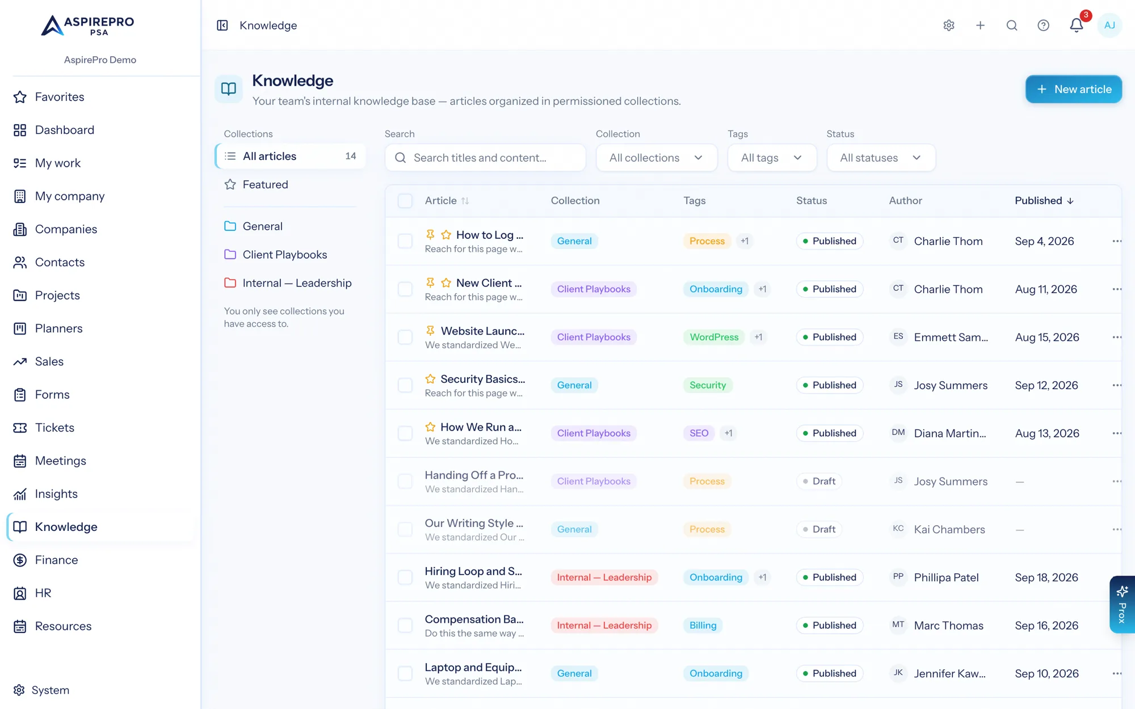Screen dimensions: 1135x709
Task: Open the All tags dropdown
Action: (x=772, y=158)
